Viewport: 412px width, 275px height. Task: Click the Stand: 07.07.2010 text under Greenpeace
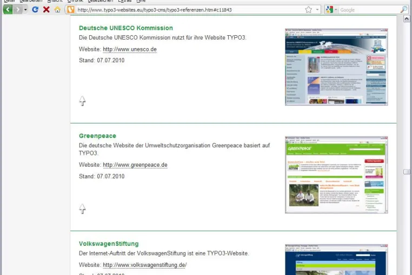102,176
